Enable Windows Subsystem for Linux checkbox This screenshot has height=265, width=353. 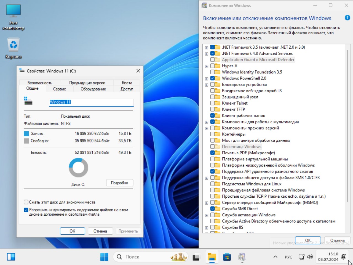[x=212, y=184]
